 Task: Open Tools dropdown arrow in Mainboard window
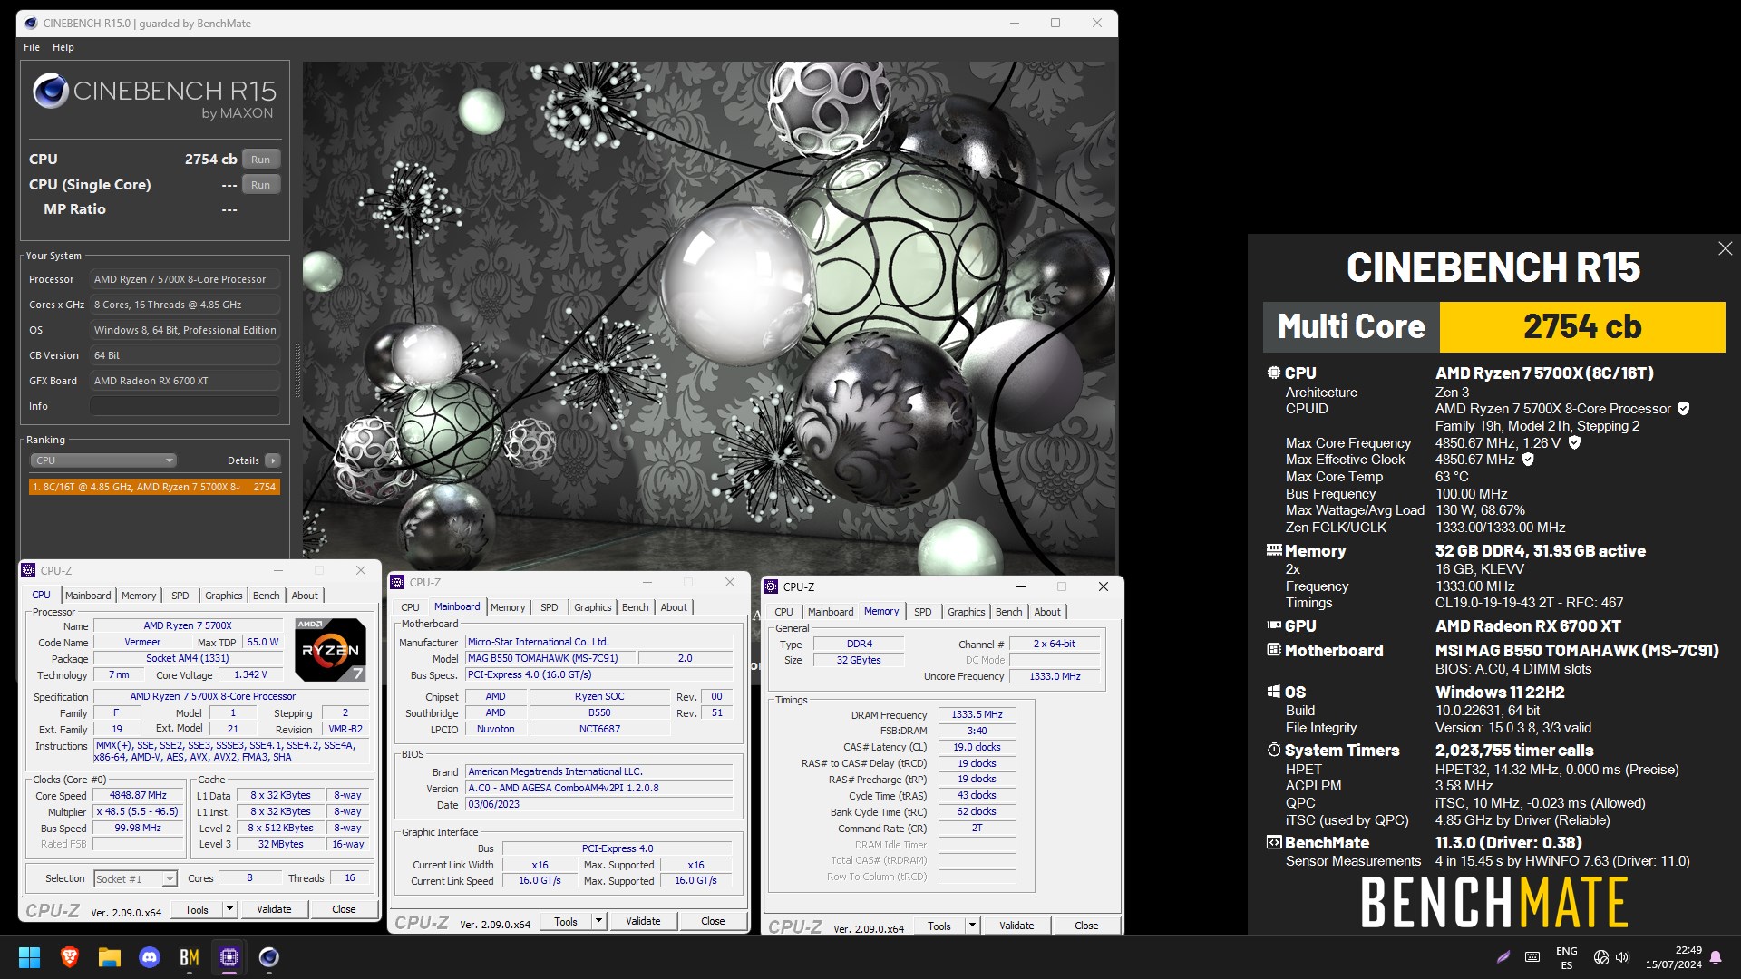click(x=598, y=921)
